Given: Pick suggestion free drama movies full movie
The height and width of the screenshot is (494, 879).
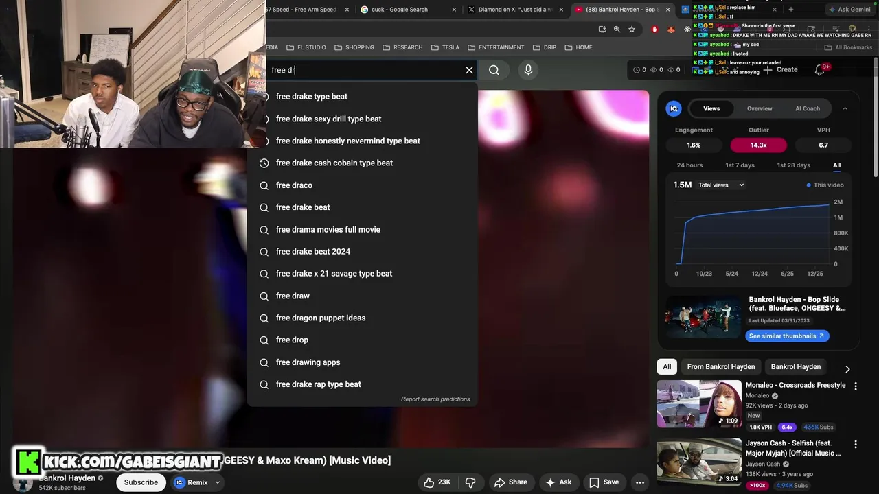Looking at the screenshot, I should (362, 229).
